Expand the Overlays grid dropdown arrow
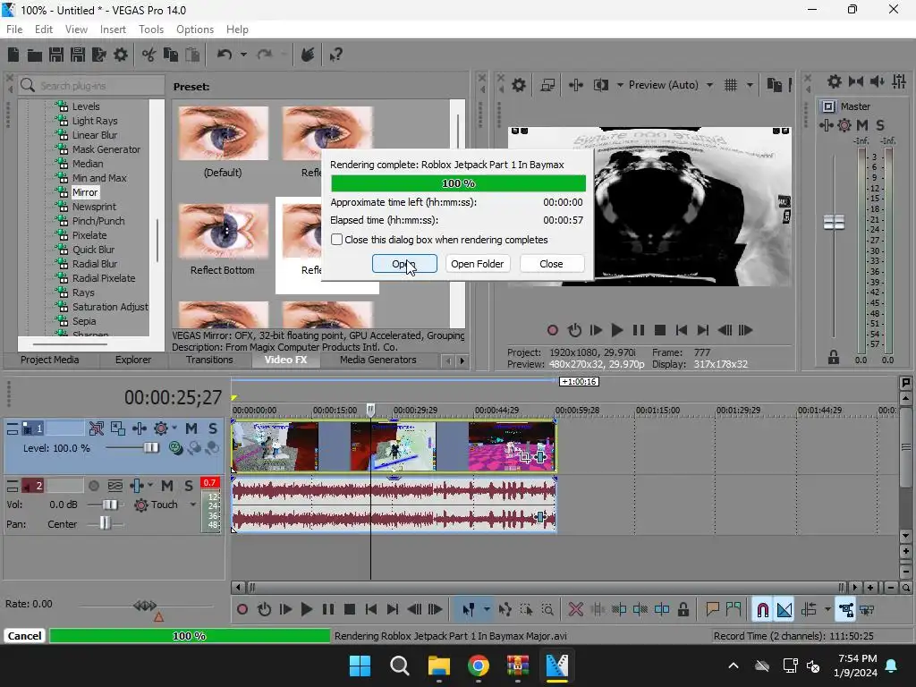Viewport: 916px width, 687px height. 750,85
